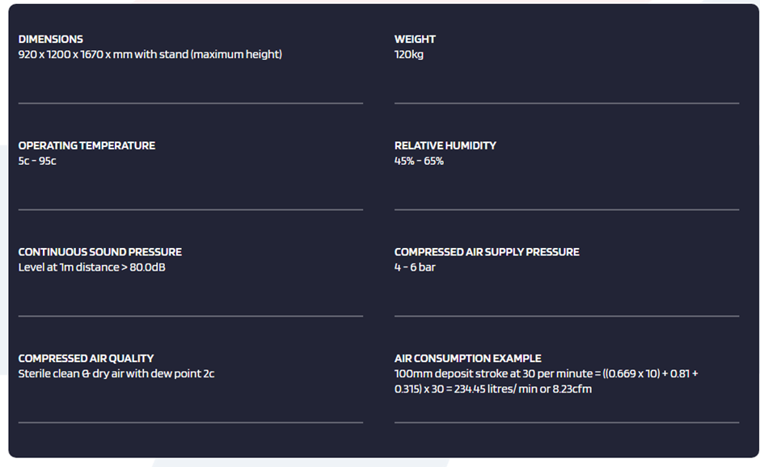Image resolution: width=760 pixels, height=467 pixels.
Task: Click the COMPRESSED AIR QUALITY heading
Action: coord(87,359)
